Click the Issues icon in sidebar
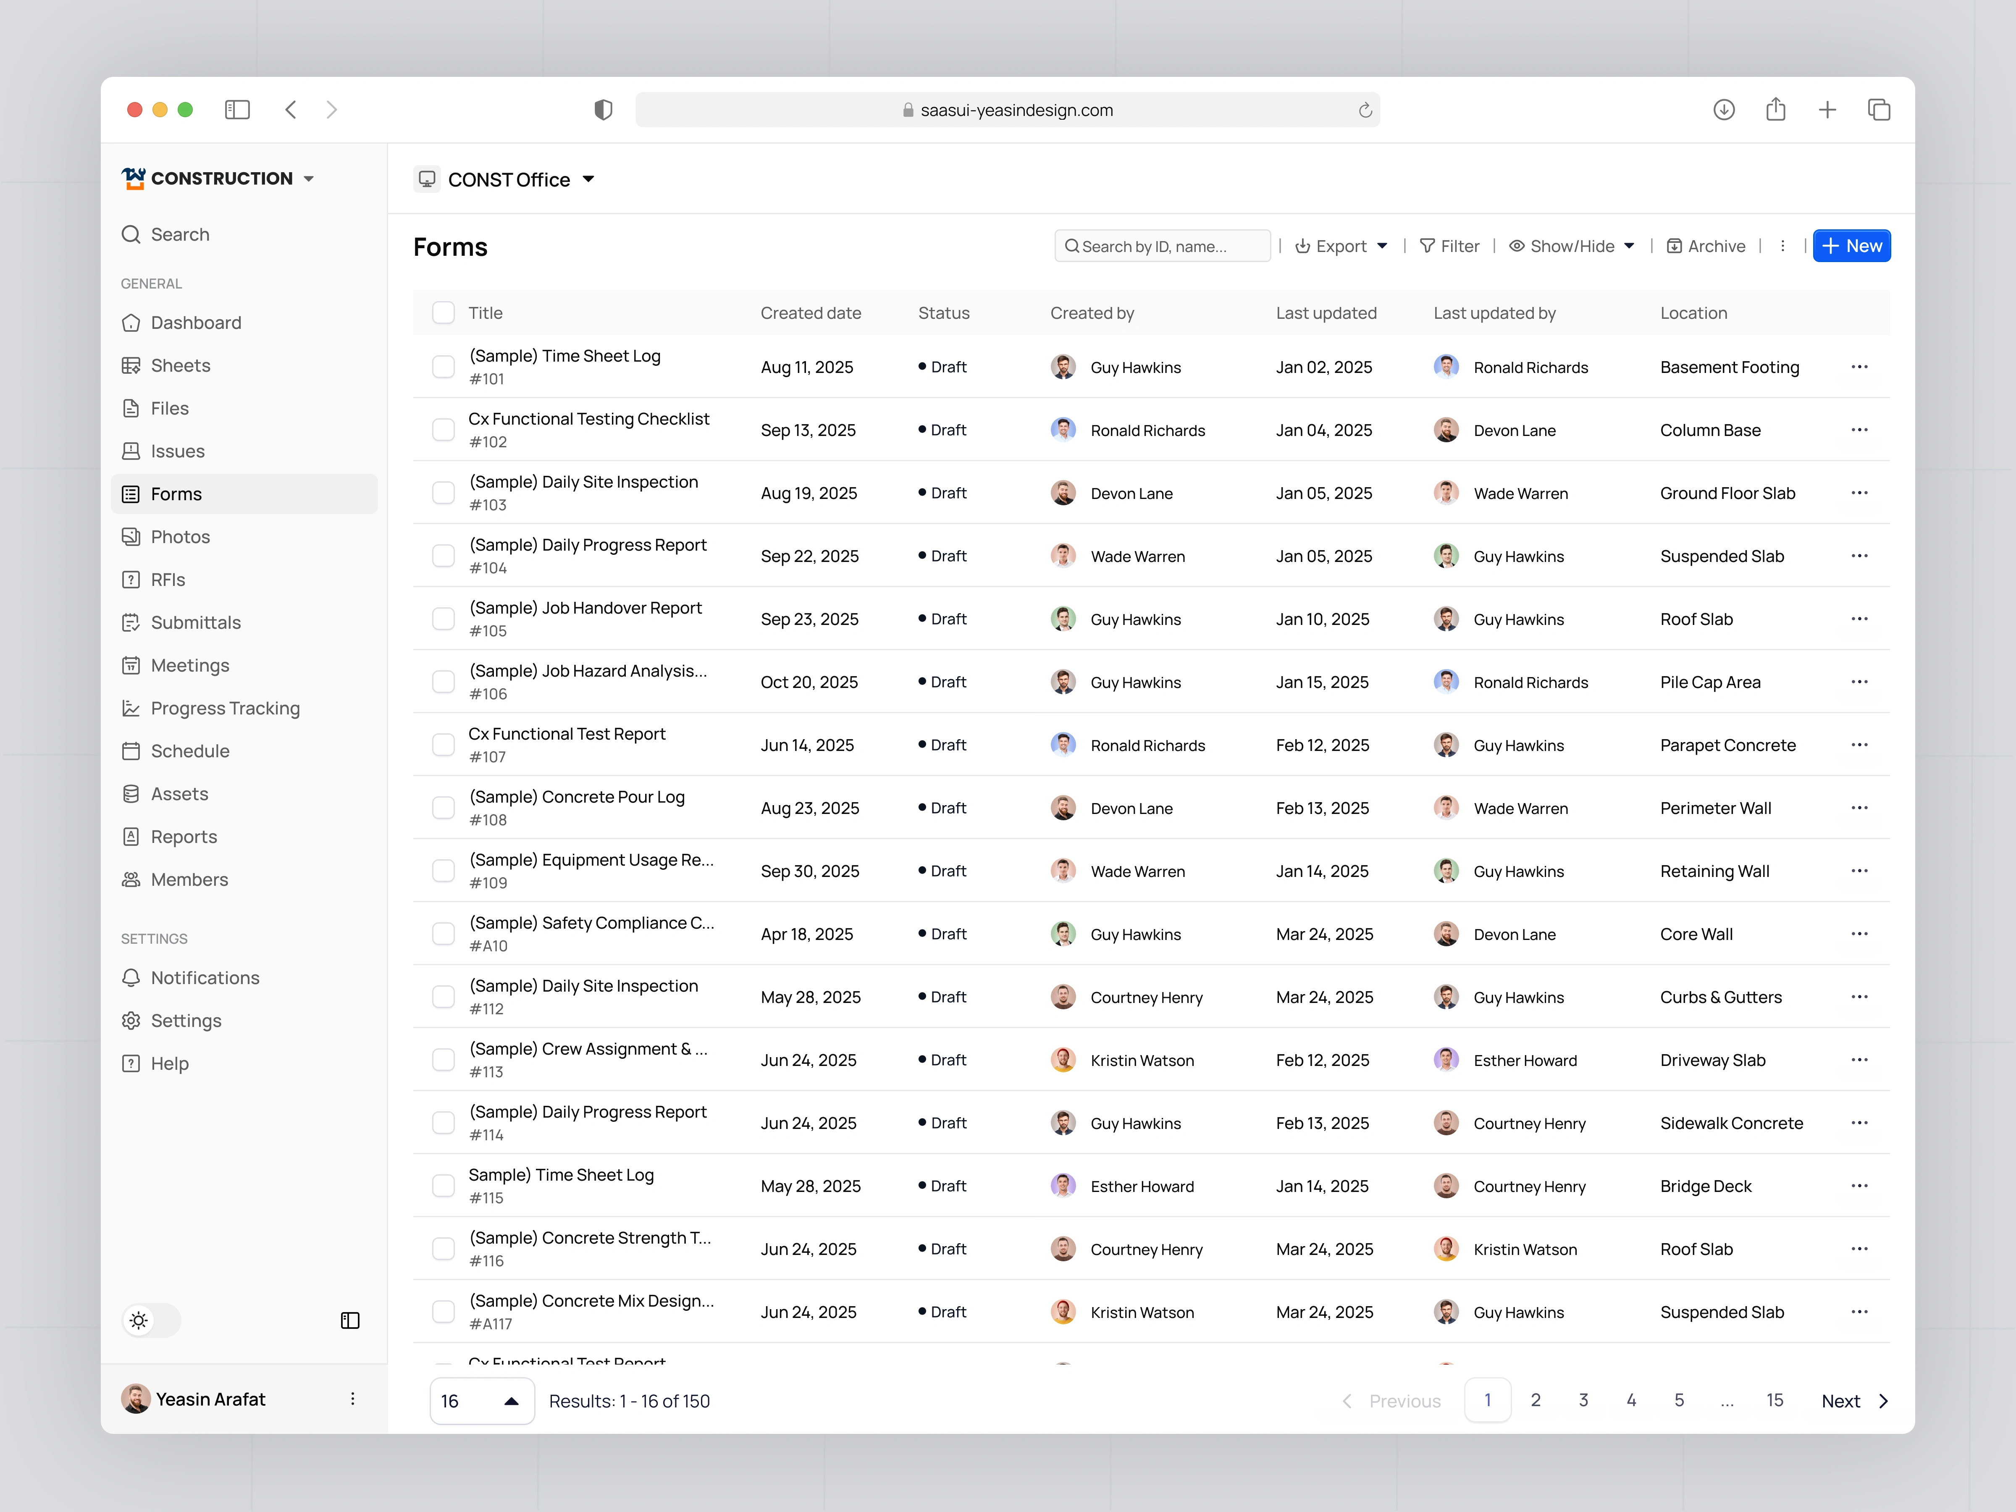 click(x=130, y=451)
